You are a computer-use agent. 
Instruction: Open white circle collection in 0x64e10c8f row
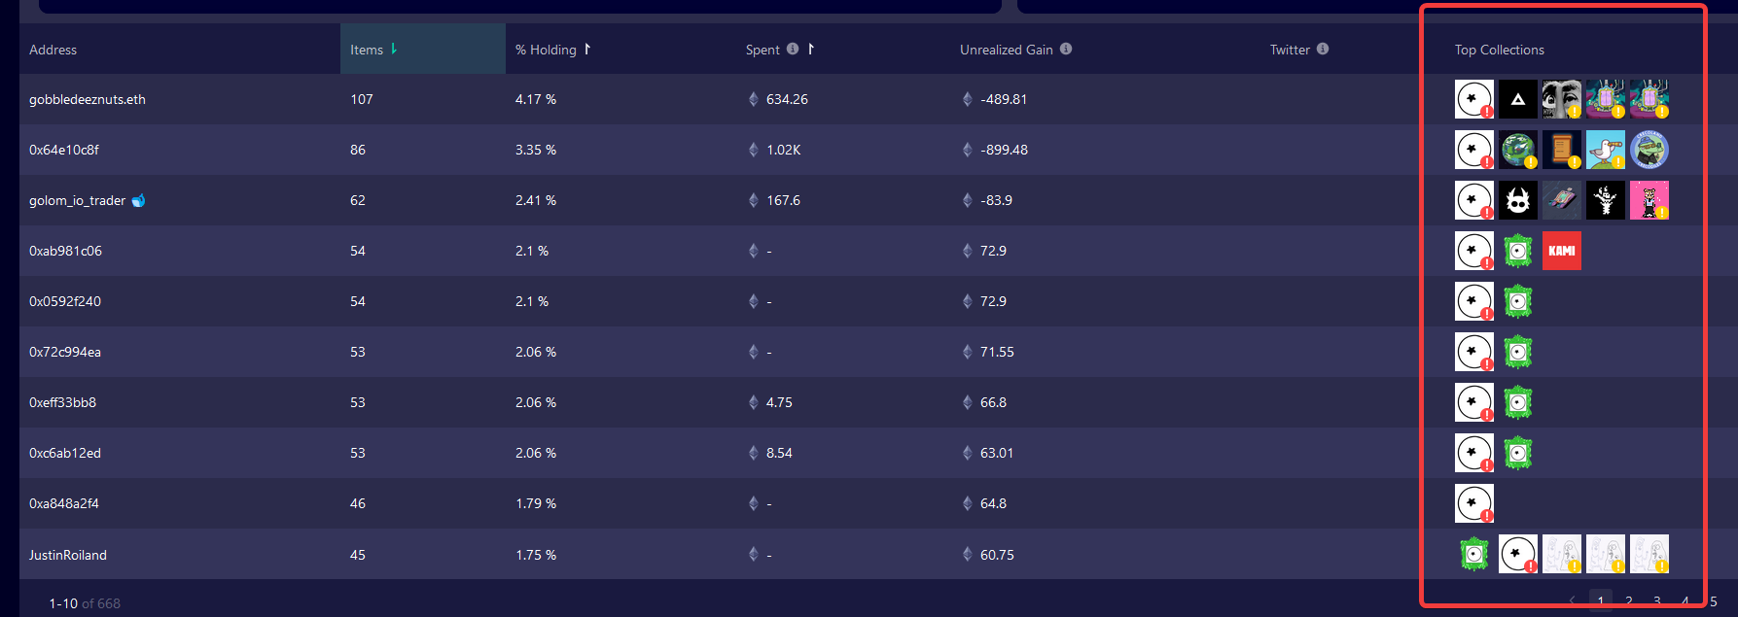click(x=1473, y=150)
